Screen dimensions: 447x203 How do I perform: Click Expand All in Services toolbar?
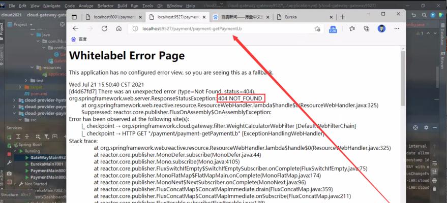(18, 137)
